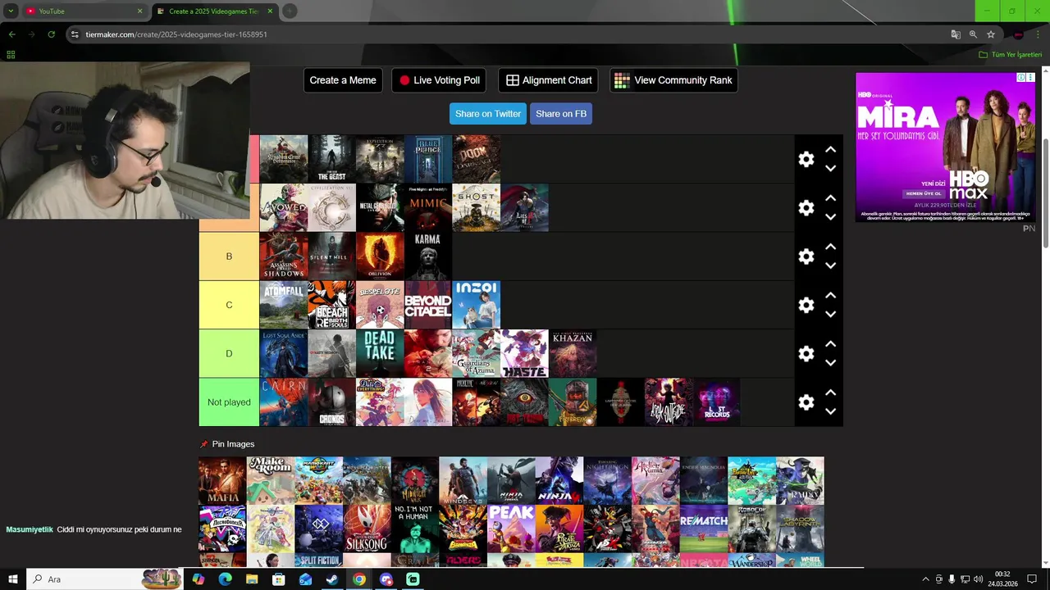Image resolution: width=1050 pixels, height=590 pixels.
Task: Click the page vertical scrollbar
Action: (1045, 193)
